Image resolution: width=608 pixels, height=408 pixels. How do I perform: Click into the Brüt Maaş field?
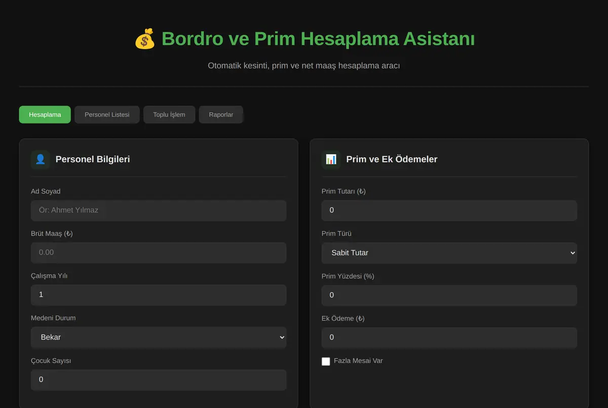159,253
